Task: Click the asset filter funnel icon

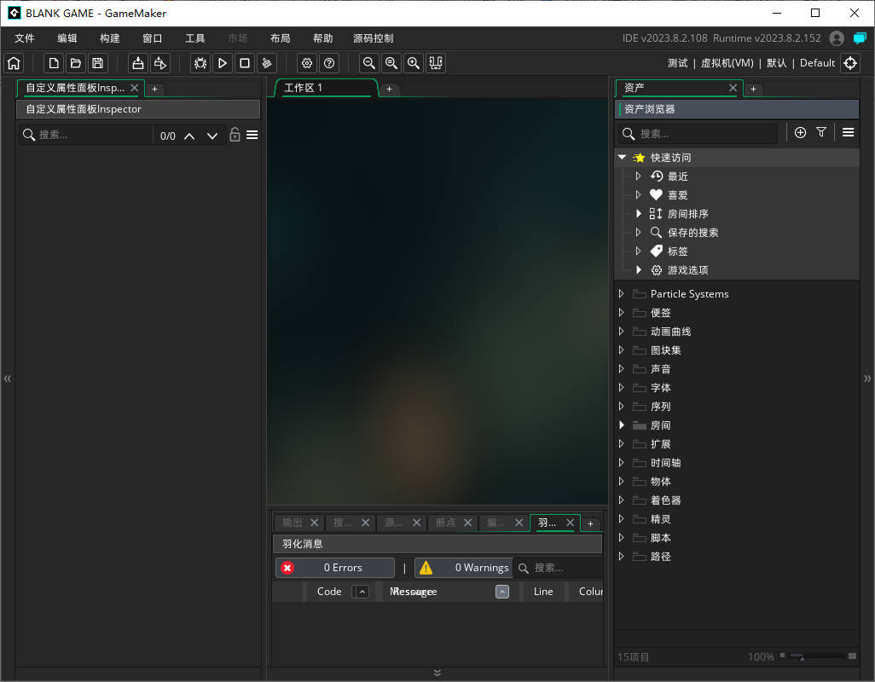Action: coord(821,132)
